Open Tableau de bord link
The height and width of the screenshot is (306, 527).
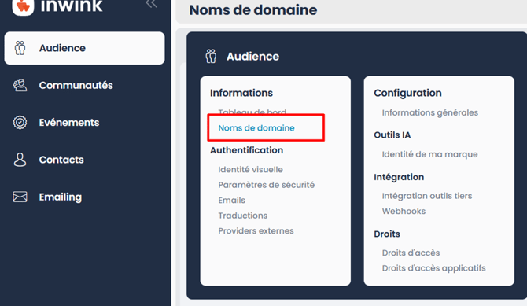[x=252, y=112]
